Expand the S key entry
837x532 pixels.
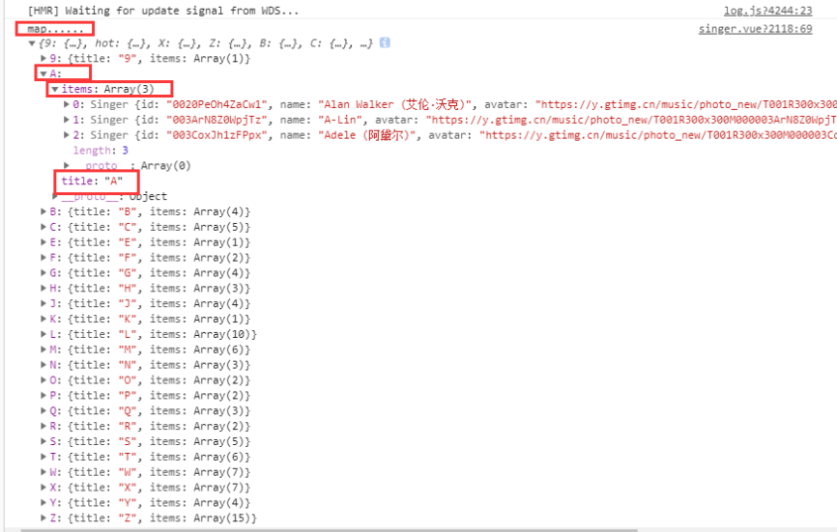(x=43, y=441)
